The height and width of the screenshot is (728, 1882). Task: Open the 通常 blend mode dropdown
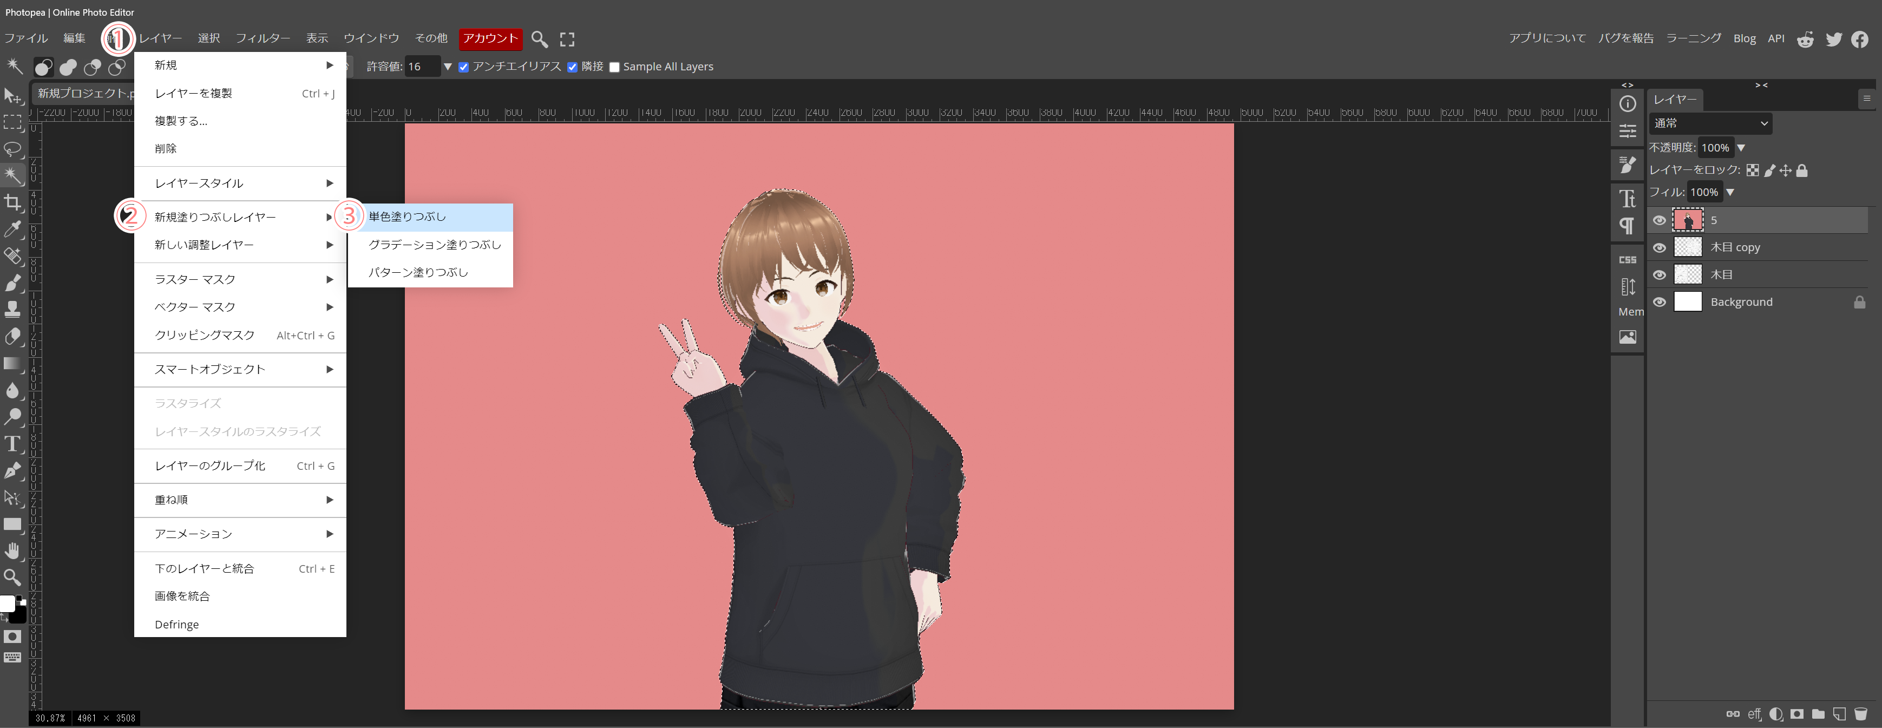tap(1709, 123)
